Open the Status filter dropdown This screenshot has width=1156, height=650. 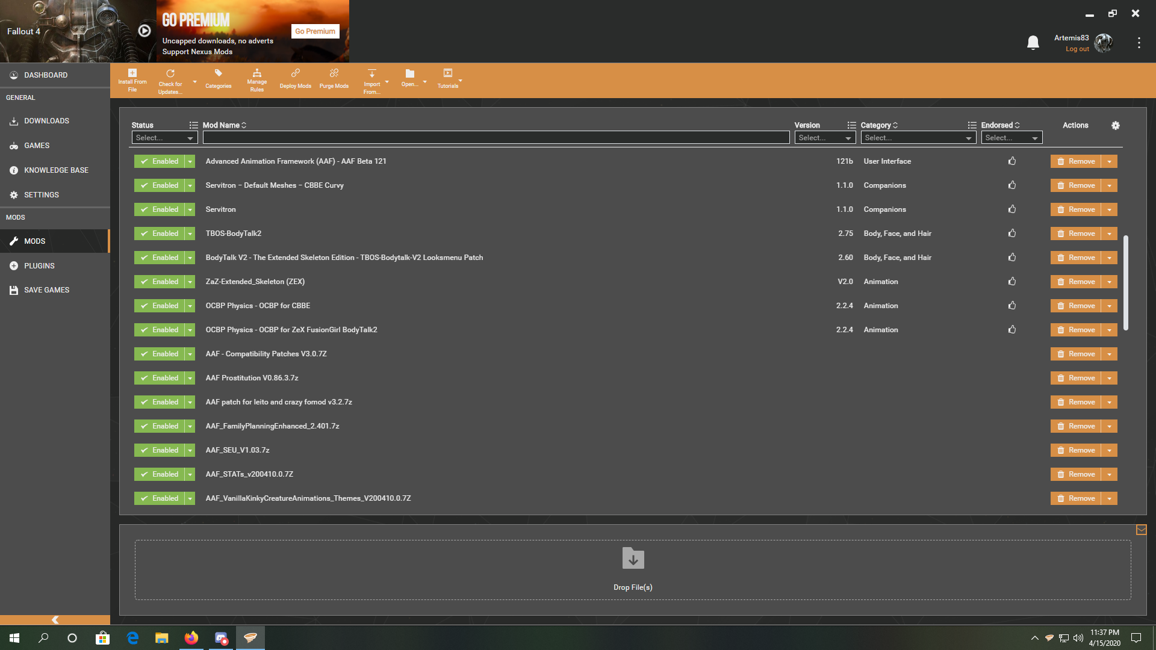pyautogui.click(x=164, y=138)
